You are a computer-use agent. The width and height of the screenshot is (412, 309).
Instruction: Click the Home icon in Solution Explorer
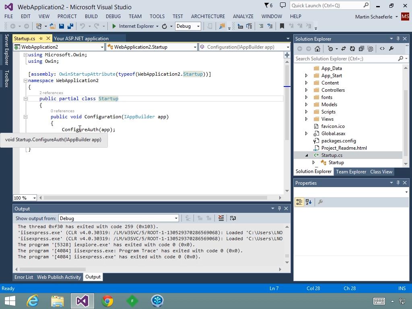317,49
